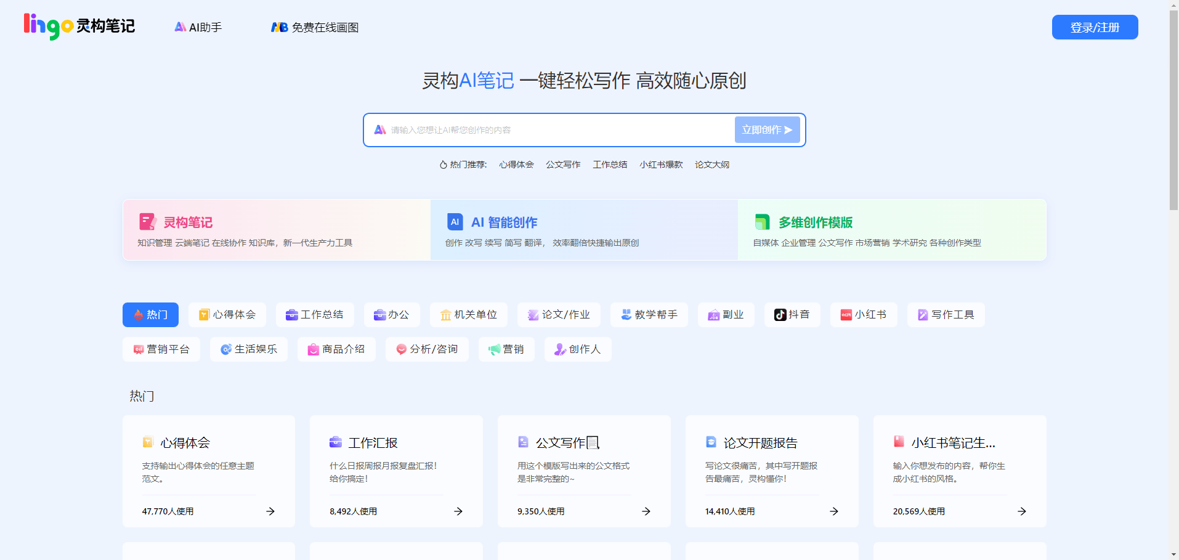Select the 热门 category icon
Image resolution: width=1179 pixels, height=560 pixels.
point(139,315)
